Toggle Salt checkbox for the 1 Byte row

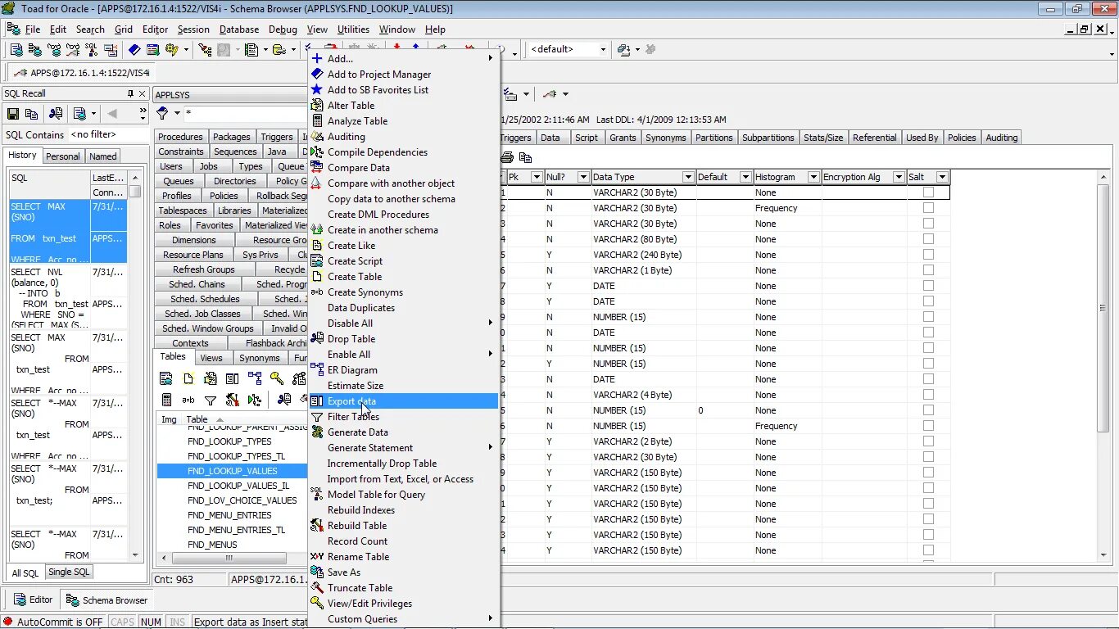pyautogui.click(x=928, y=270)
